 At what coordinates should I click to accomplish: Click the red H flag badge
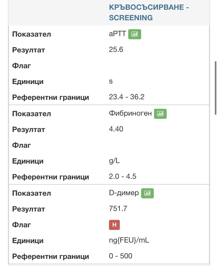(x=115, y=225)
